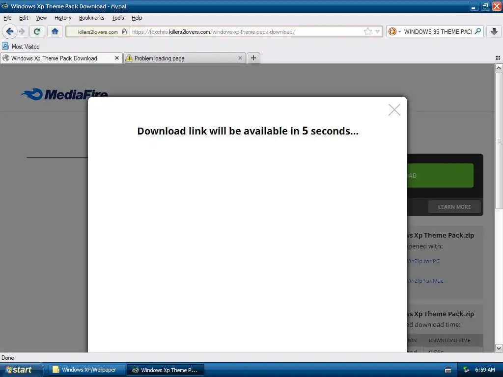The image size is (503, 377).
Task: Open the Tools menu
Action: pos(118,18)
